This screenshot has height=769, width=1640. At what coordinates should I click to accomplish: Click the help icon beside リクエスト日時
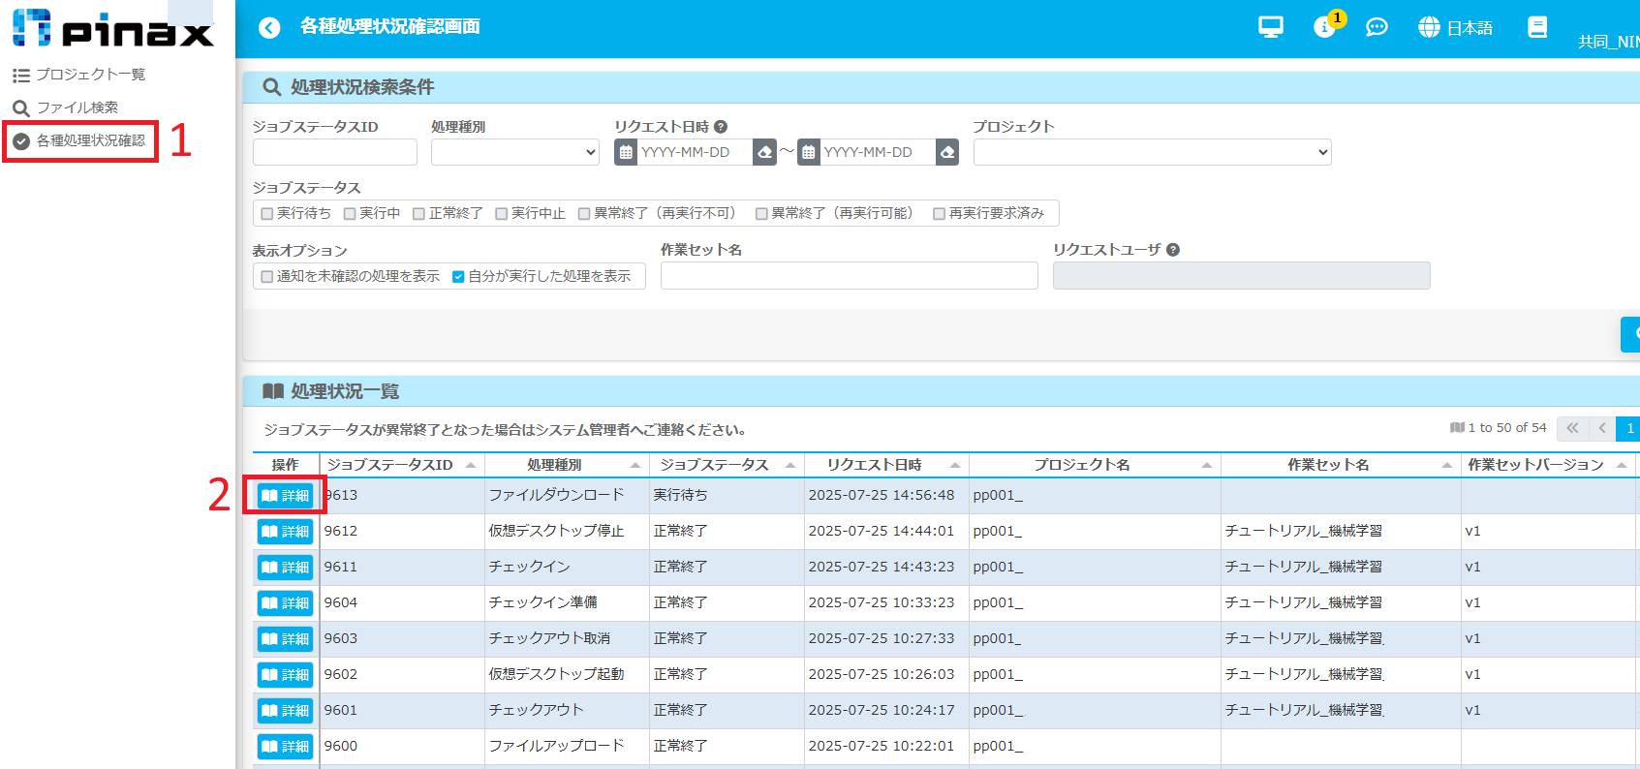pyautogui.click(x=721, y=127)
